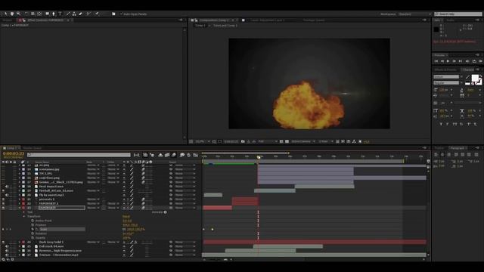Image resolution: width=484 pixels, height=272 pixels.
Task: Jump to last frame in Preview panel
Action: point(461,61)
